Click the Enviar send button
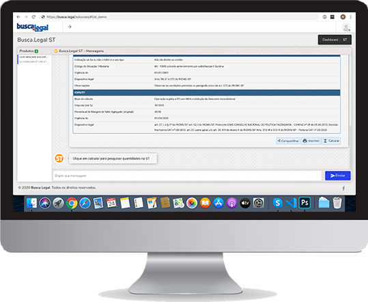 pos(338,176)
